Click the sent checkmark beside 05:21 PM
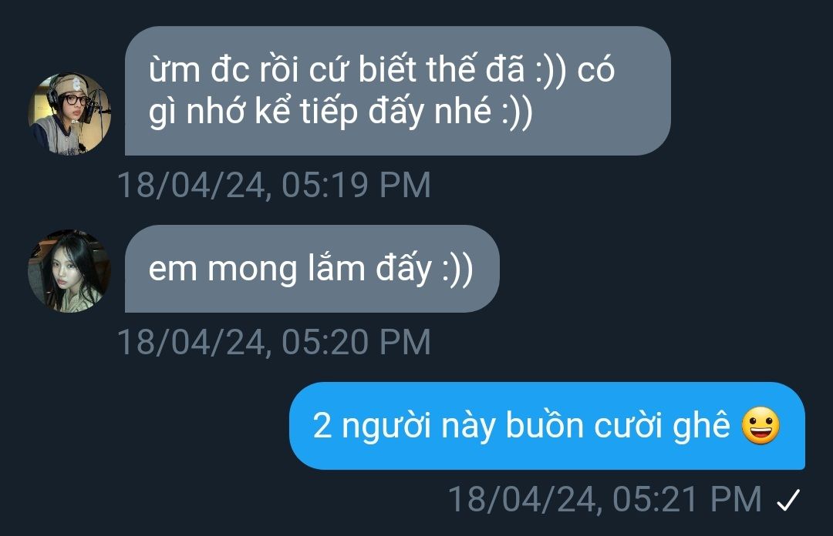Image resolution: width=833 pixels, height=536 pixels. pos(788,500)
